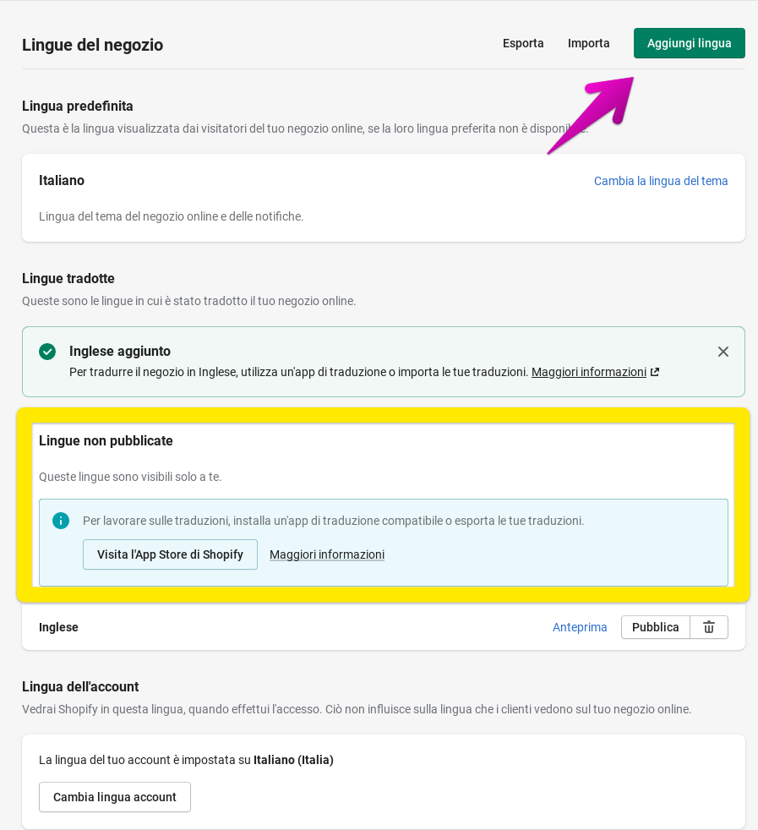This screenshot has height=830, width=758.
Task: Open Maggiori informazioni link in info box
Action: pyautogui.click(x=327, y=554)
